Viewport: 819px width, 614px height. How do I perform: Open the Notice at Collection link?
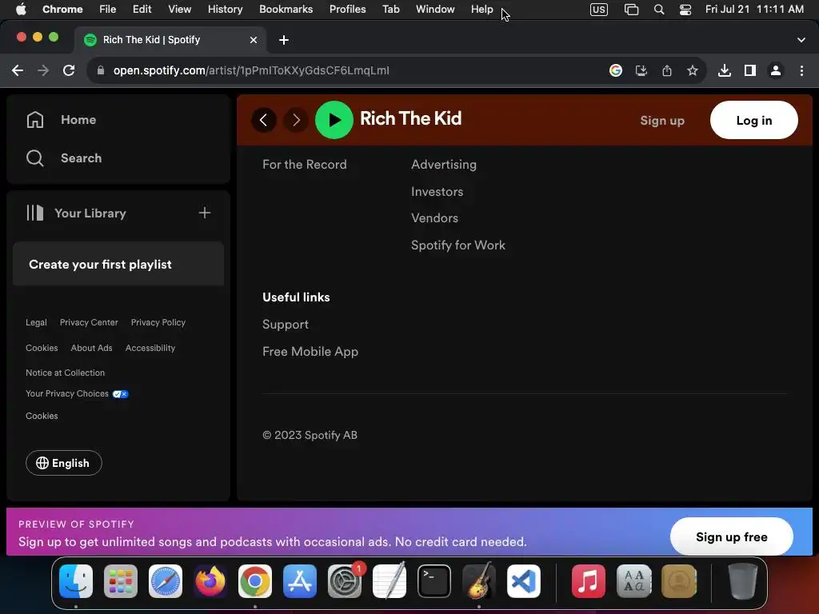66,373
